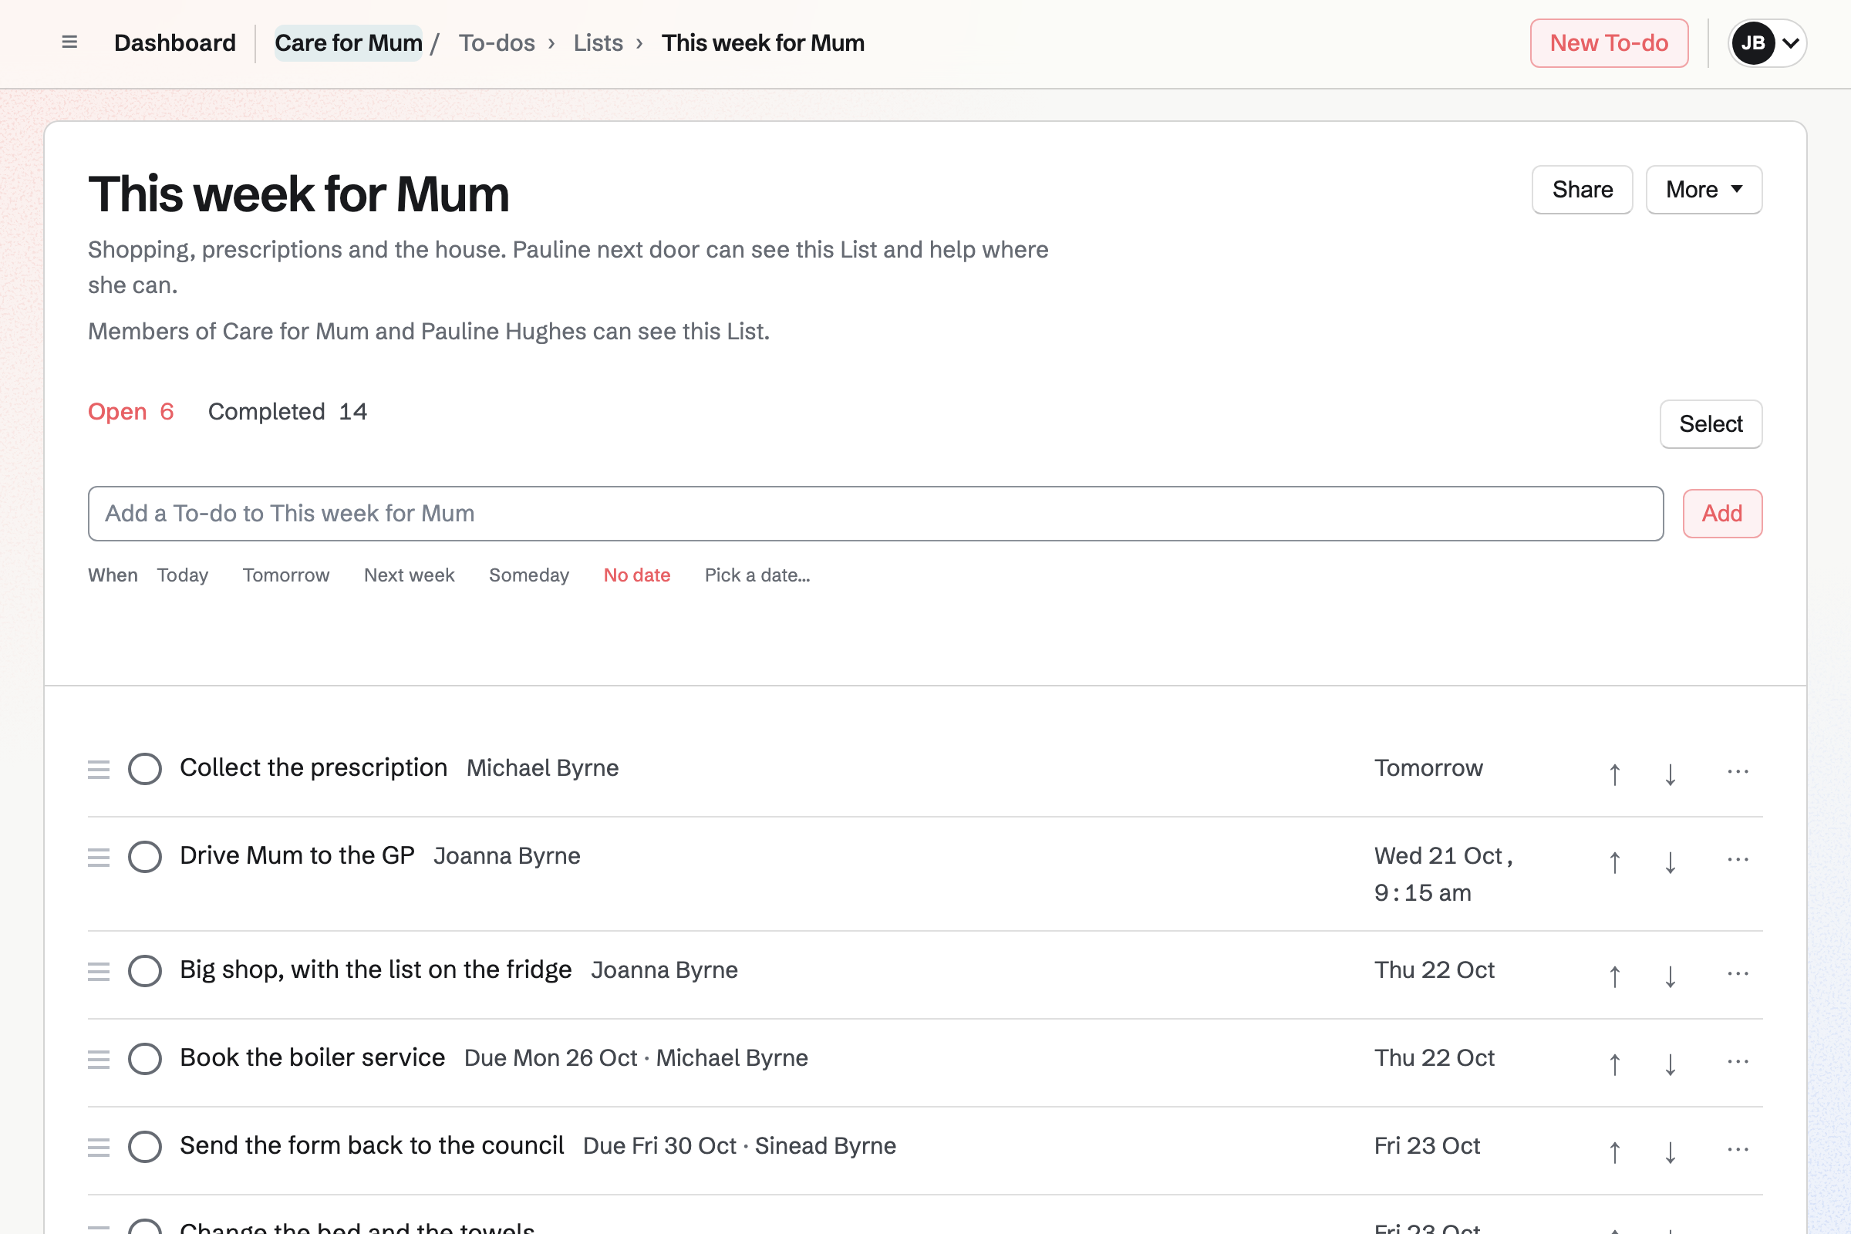
Task: Open Lists in the breadcrumb
Action: (x=598, y=43)
